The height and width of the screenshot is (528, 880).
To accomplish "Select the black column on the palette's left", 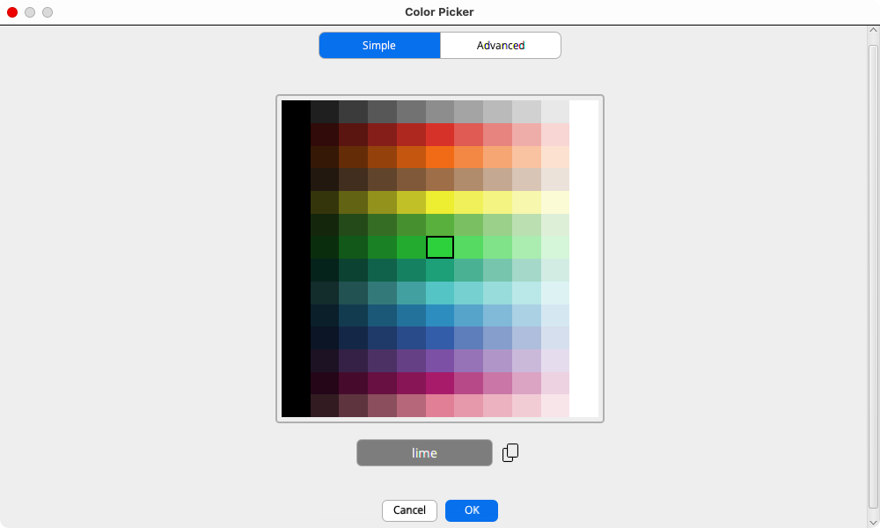I will click(296, 259).
